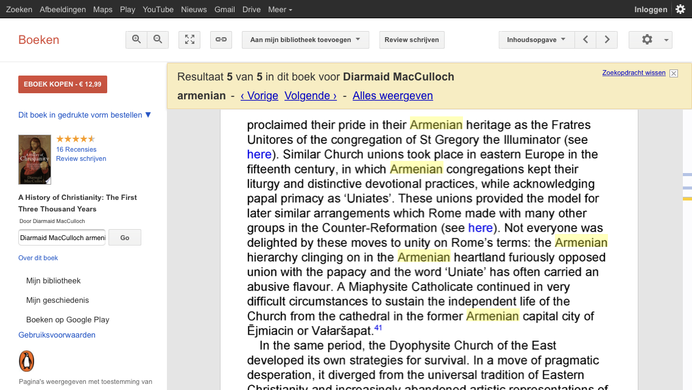Screen dimensions: 692x390
Task: Click first 'here' link in text
Action: coord(259,154)
